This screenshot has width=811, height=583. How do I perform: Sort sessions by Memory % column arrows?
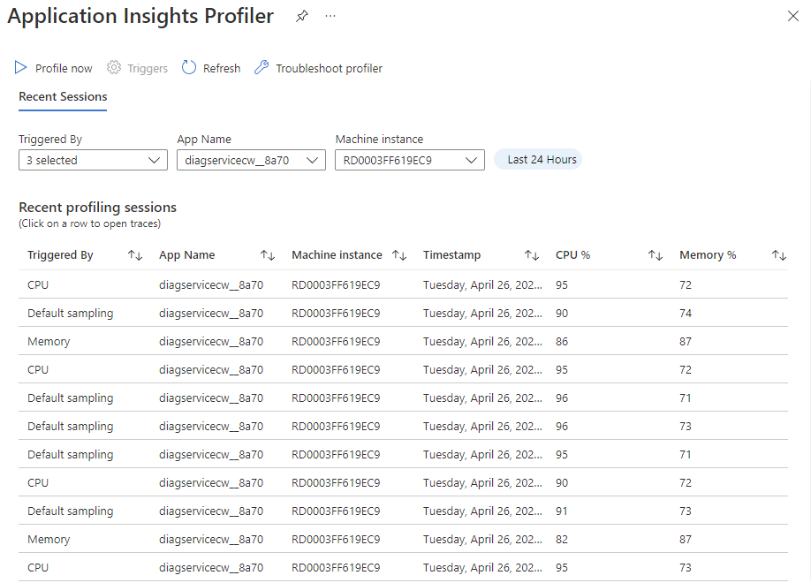coord(779,255)
